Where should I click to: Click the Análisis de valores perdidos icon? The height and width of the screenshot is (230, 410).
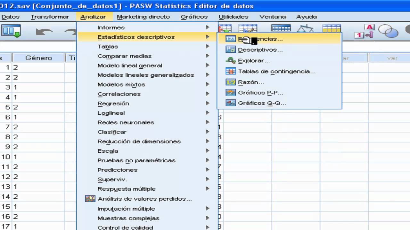tap(90, 199)
